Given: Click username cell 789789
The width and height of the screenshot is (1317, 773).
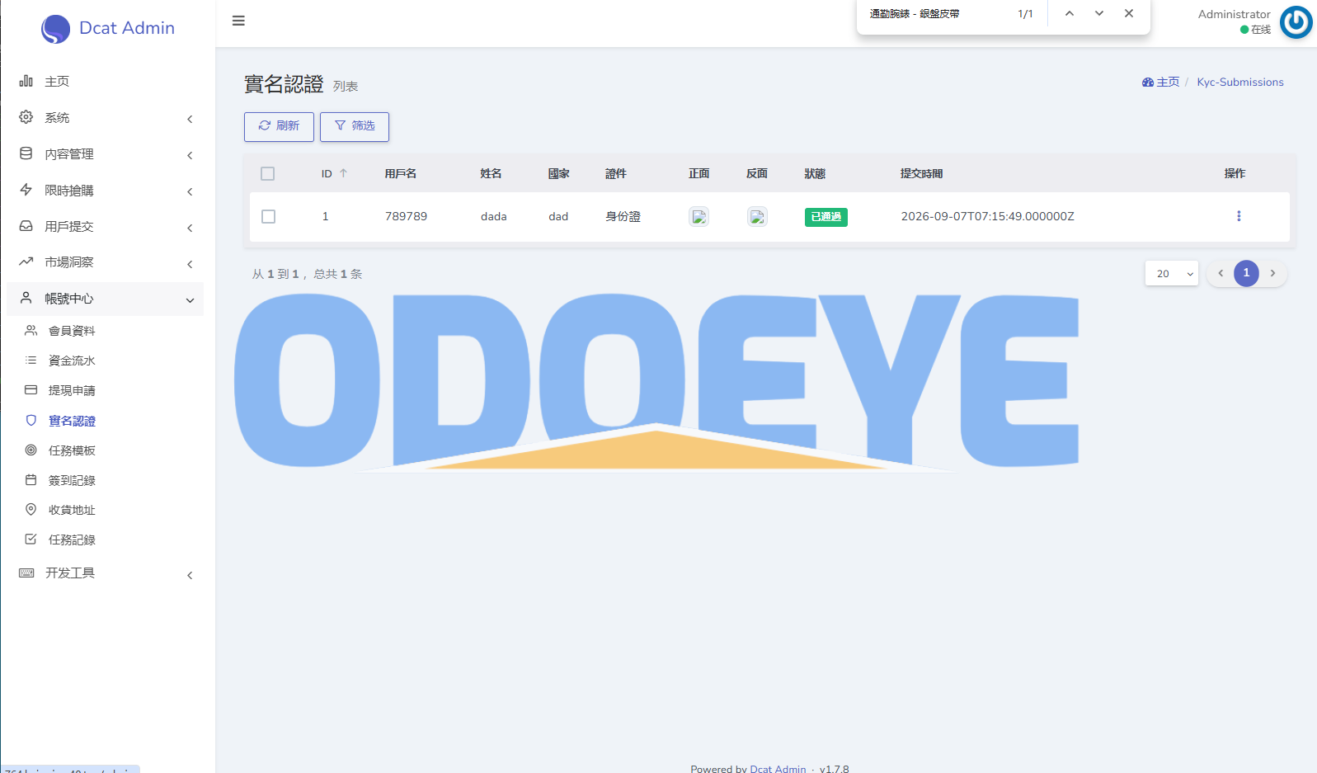Looking at the screenshot, I should coord(406,216).
